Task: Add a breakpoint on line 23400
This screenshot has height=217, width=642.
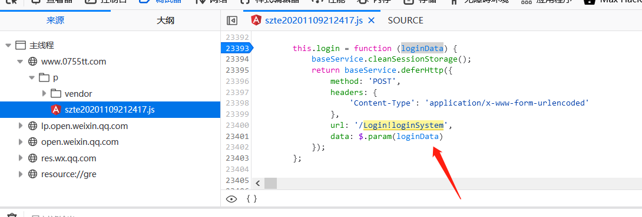Action: pyautogui.click(x=237, y=125)
